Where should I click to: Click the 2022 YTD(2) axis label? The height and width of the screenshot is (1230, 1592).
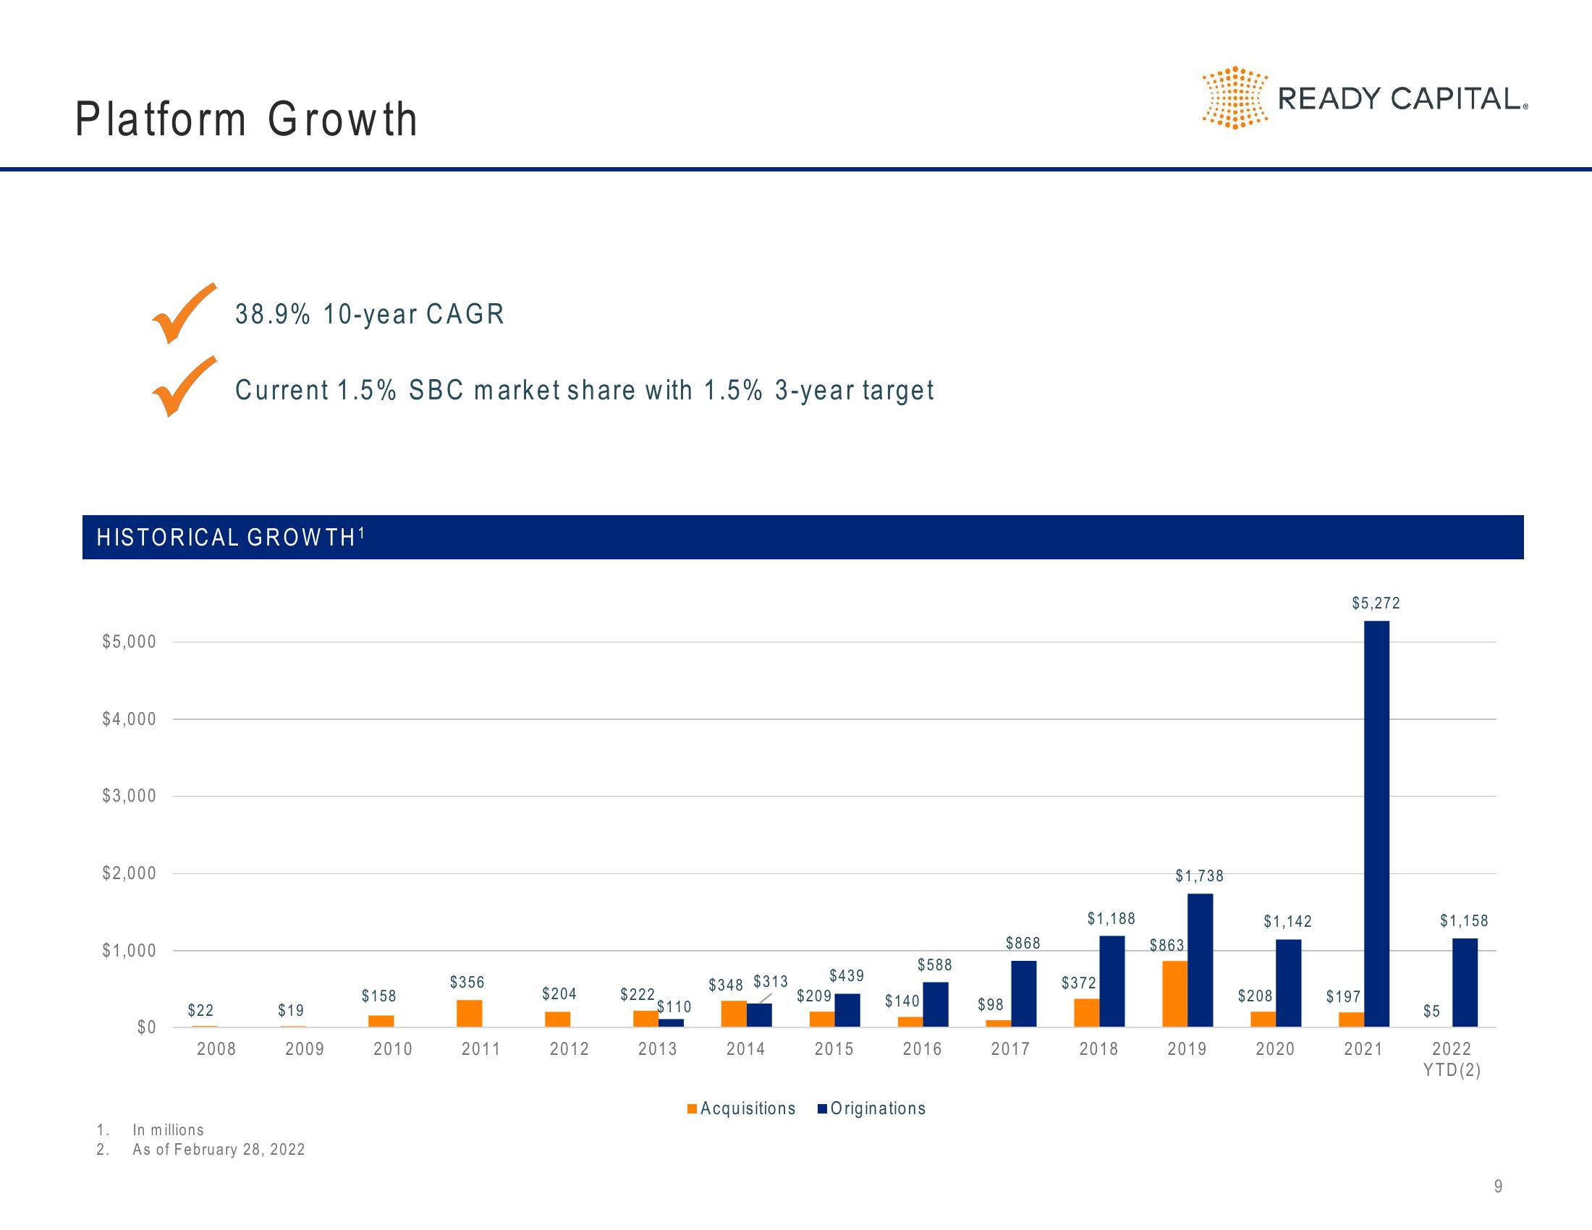pos(1452,1059)
